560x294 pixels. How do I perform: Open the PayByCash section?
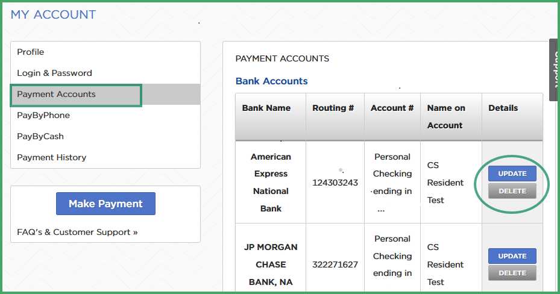[40, 136]
